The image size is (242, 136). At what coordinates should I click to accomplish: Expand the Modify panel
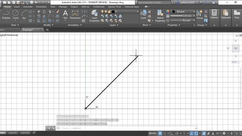48,25
